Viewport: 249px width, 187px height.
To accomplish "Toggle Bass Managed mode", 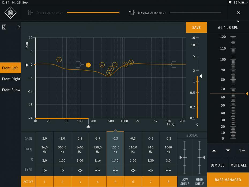I will pos(228,180).
